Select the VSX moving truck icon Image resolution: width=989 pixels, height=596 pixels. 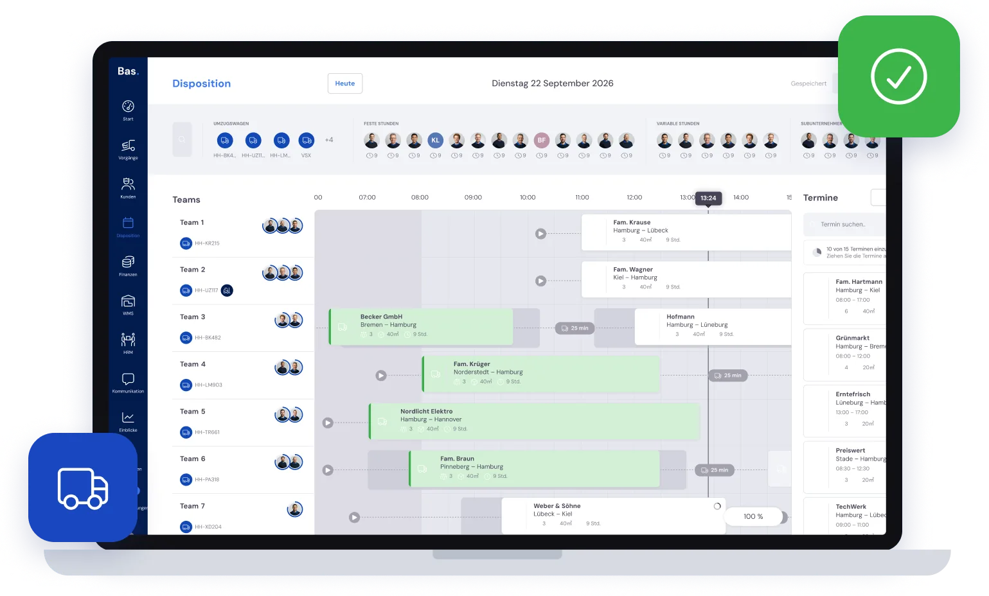pos(307,140)
